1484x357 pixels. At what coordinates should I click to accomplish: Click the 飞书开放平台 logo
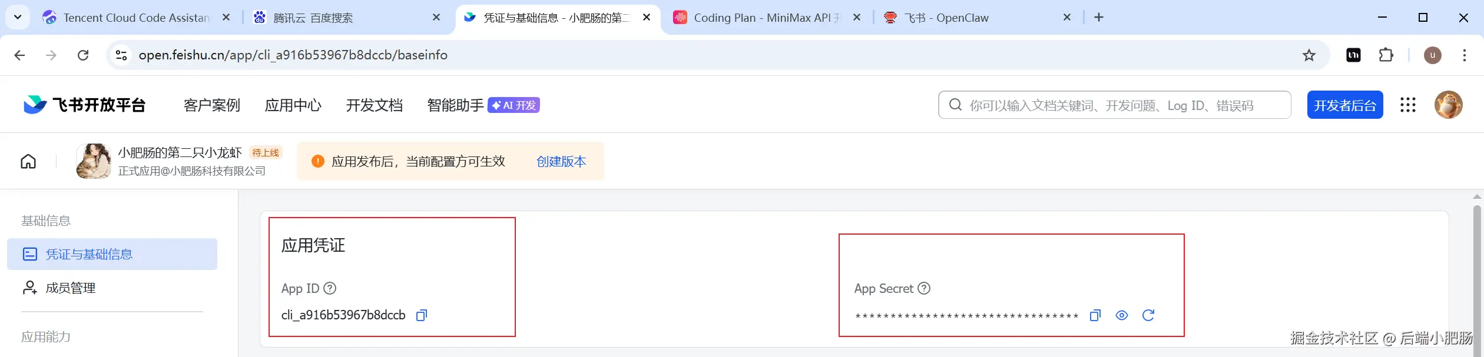[84, 105]
